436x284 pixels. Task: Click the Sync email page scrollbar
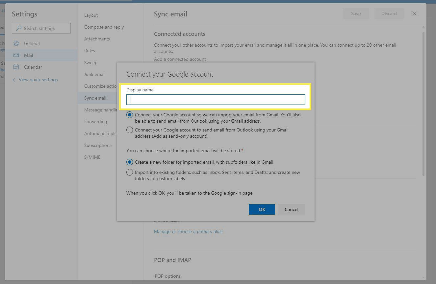pyautogui.click(x=423, y=104)
